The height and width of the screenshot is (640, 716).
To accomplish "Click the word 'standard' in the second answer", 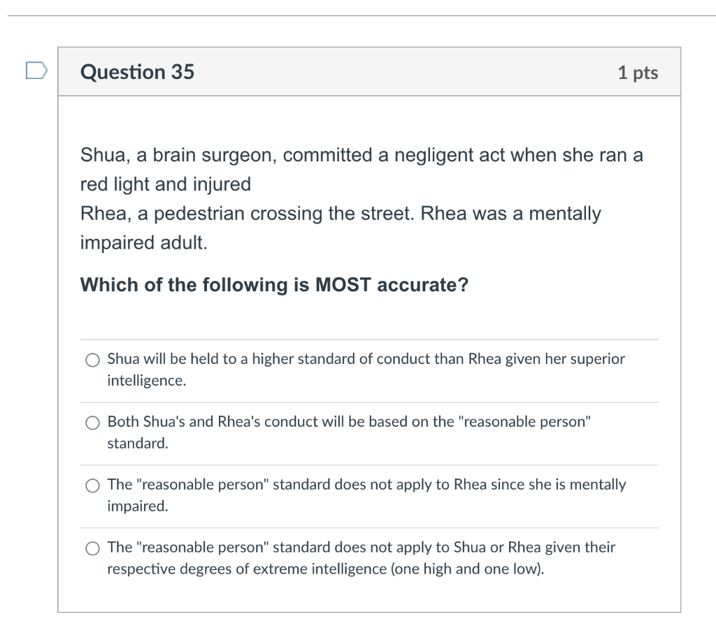I will pos(129,442).
